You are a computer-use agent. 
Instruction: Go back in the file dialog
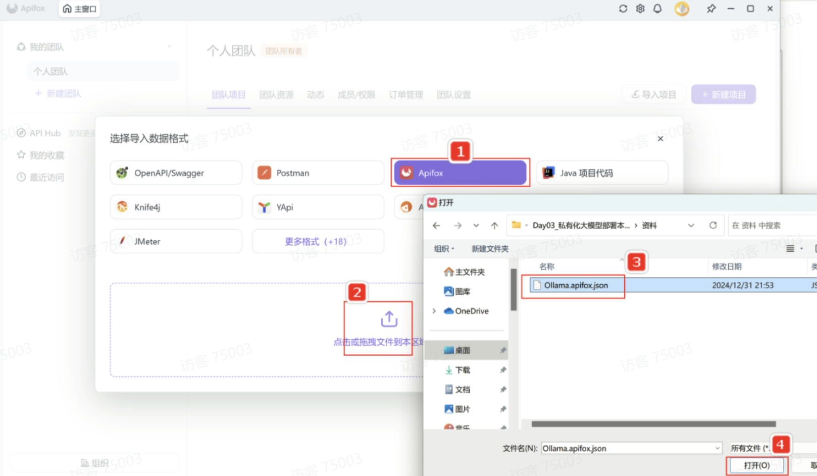click(436, 226)
